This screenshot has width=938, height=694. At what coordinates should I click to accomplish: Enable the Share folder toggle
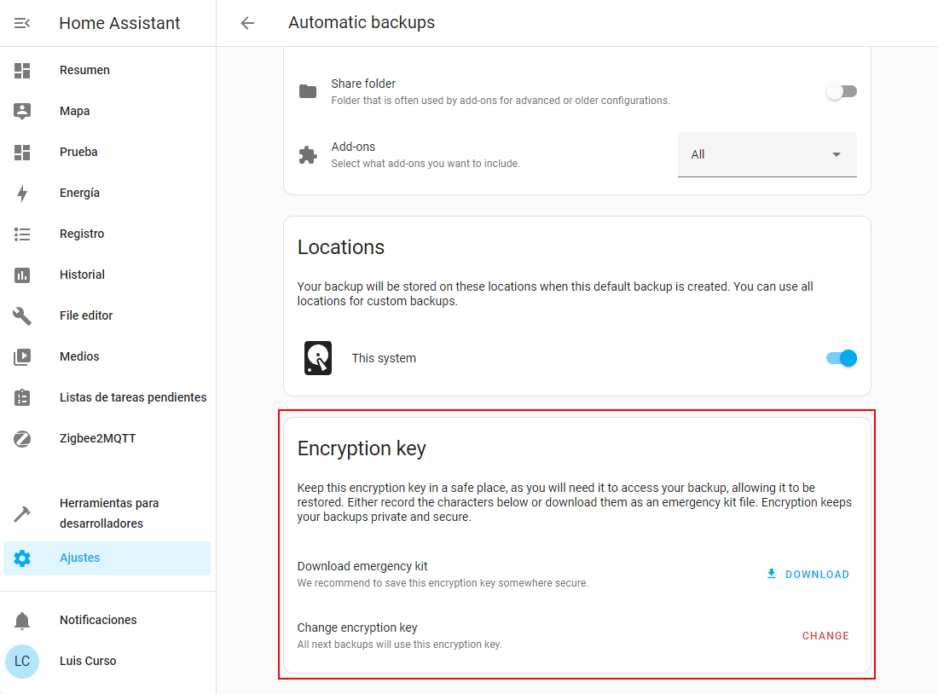tap(841, 91)
